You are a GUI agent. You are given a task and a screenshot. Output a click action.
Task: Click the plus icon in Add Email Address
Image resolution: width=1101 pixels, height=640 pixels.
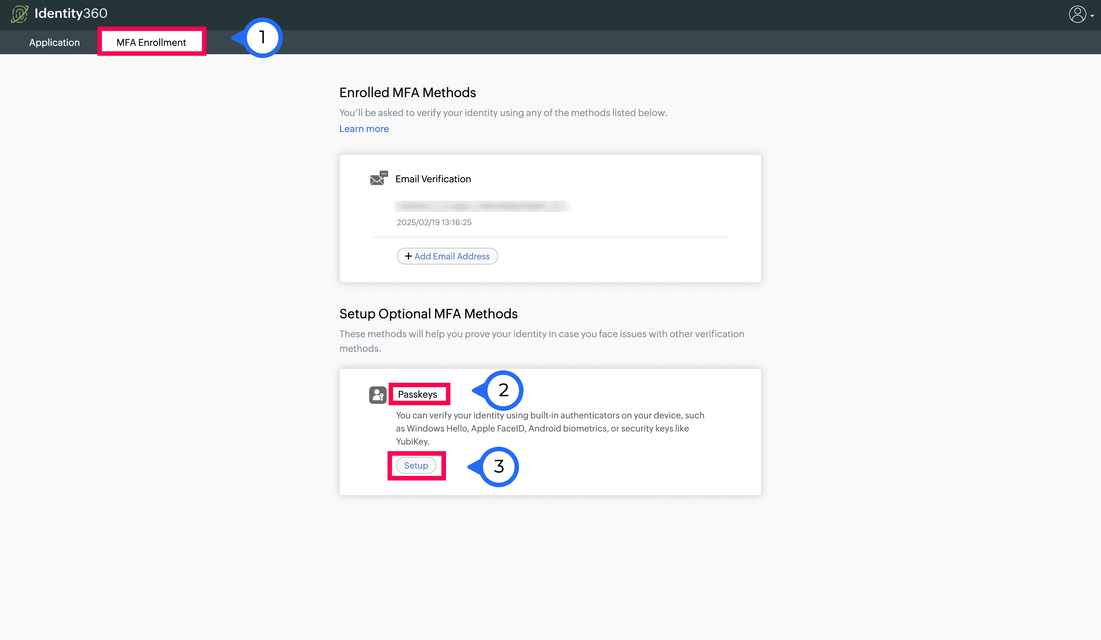click(408, 256)
